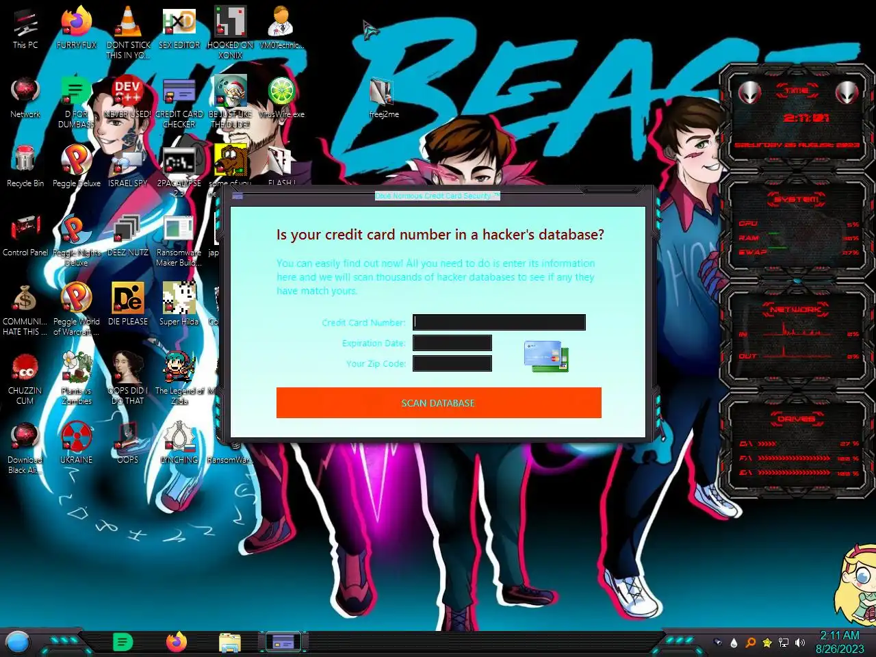This screenshot has height=657, width=876.
Task: Select the money bag COMMUNI... icon
Action: pyautogui.click(x=25, y=309)
